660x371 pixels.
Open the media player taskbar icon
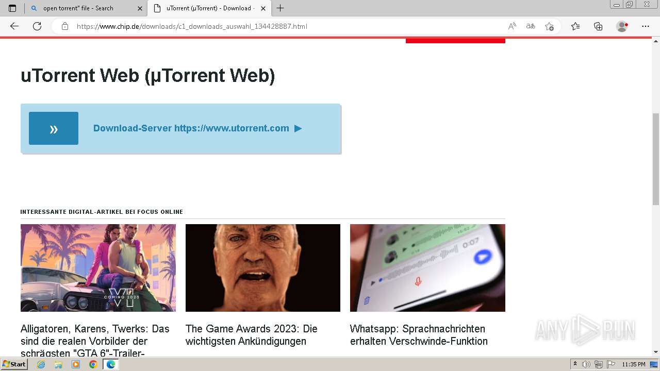coord(76,364)
